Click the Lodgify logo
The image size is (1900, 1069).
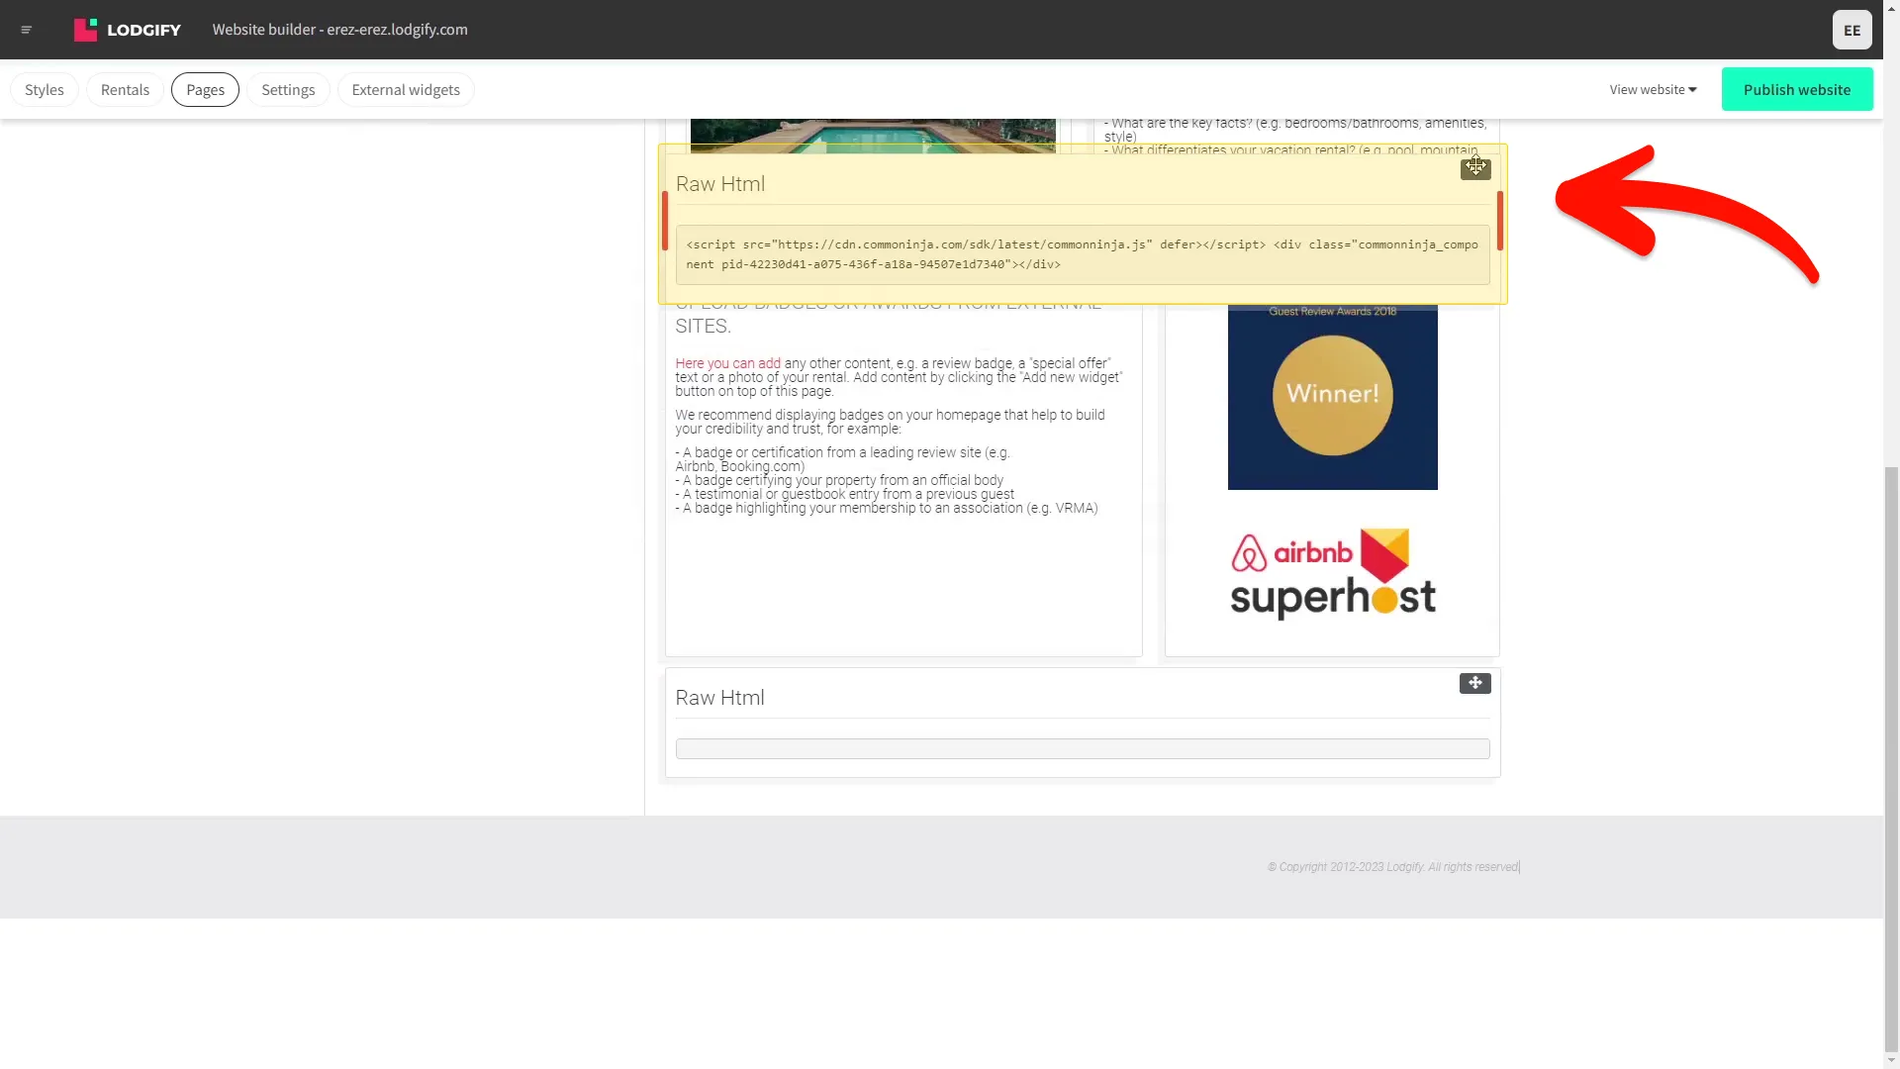128,30
